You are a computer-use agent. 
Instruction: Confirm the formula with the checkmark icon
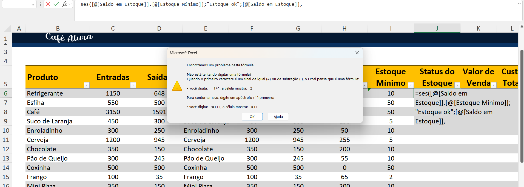[x=56, y=4]
